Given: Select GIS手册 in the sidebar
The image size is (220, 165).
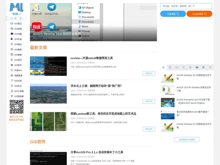Looking at the screenshot, I should pos(16,39).
